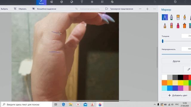Choose the dark gray color swatch
Viewport: 191px width, 107px height.
pyautogui.click(x=175, y=77)
